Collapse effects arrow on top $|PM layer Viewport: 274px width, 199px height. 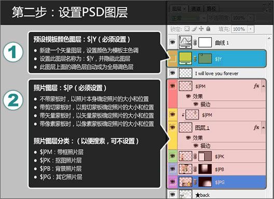pyautogui.click(x=263, y=86)
